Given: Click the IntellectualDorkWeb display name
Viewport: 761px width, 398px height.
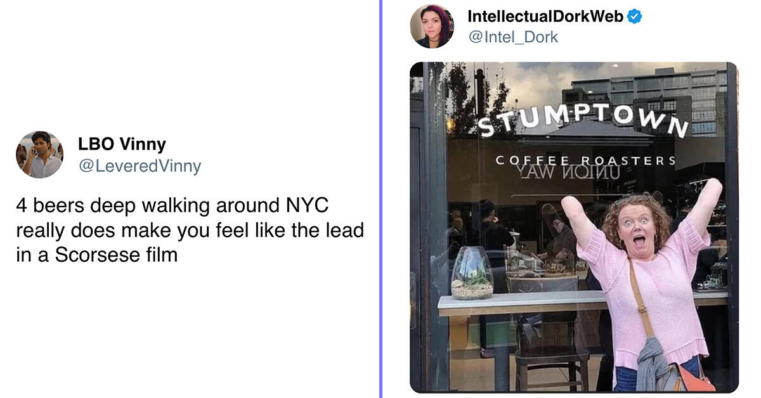Looking at the screenshot, I should 545,16.
